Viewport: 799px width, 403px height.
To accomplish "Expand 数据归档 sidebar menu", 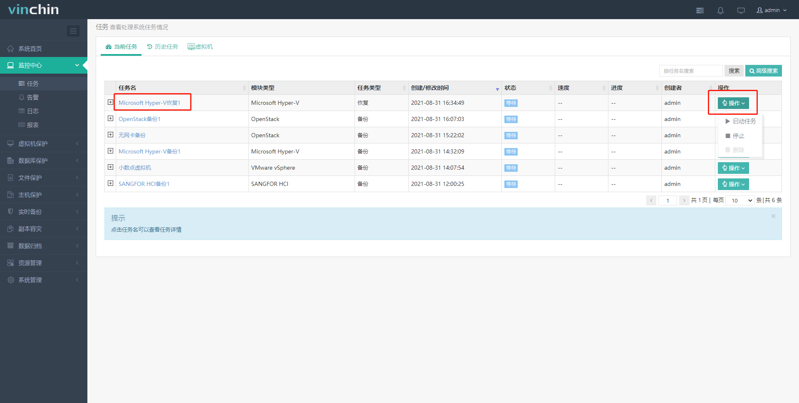I will [44, 246].
